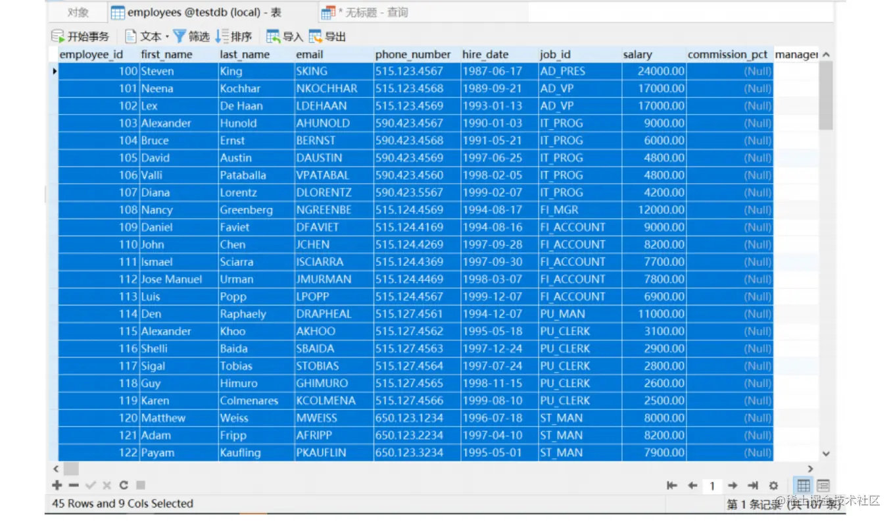
Task: Apply changes with the checkmark icon
Action: tap(90, 485)
